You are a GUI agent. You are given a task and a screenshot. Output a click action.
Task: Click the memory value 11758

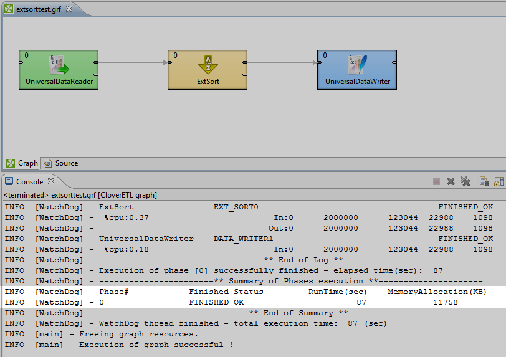[x=446, y=302]
